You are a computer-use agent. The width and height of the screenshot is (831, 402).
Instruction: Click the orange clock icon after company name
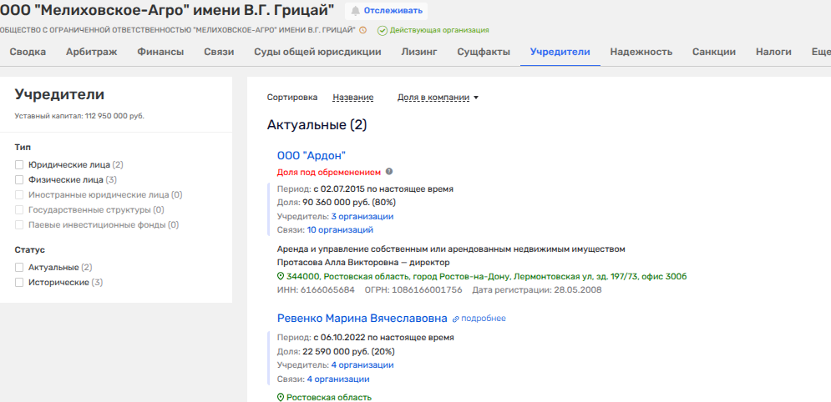(363, 30)
